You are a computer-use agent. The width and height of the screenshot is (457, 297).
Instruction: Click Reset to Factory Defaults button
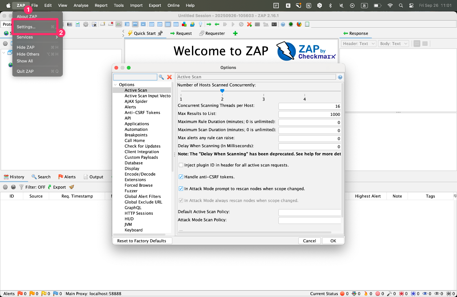pyautogui.click(x=142, y=241)
